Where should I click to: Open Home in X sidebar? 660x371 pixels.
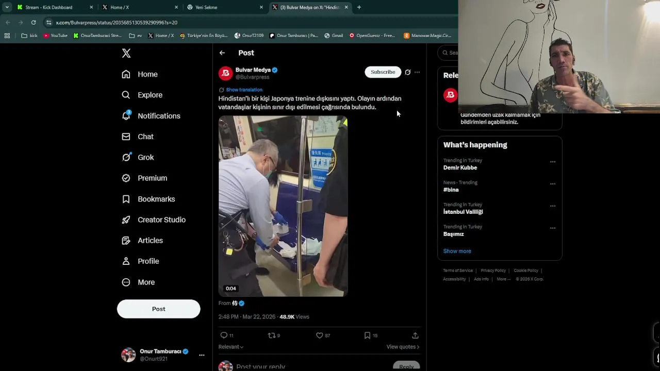click(x=140, y=74)
